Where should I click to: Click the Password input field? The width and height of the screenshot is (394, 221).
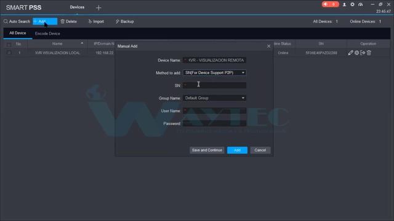(x=214, y=123)
